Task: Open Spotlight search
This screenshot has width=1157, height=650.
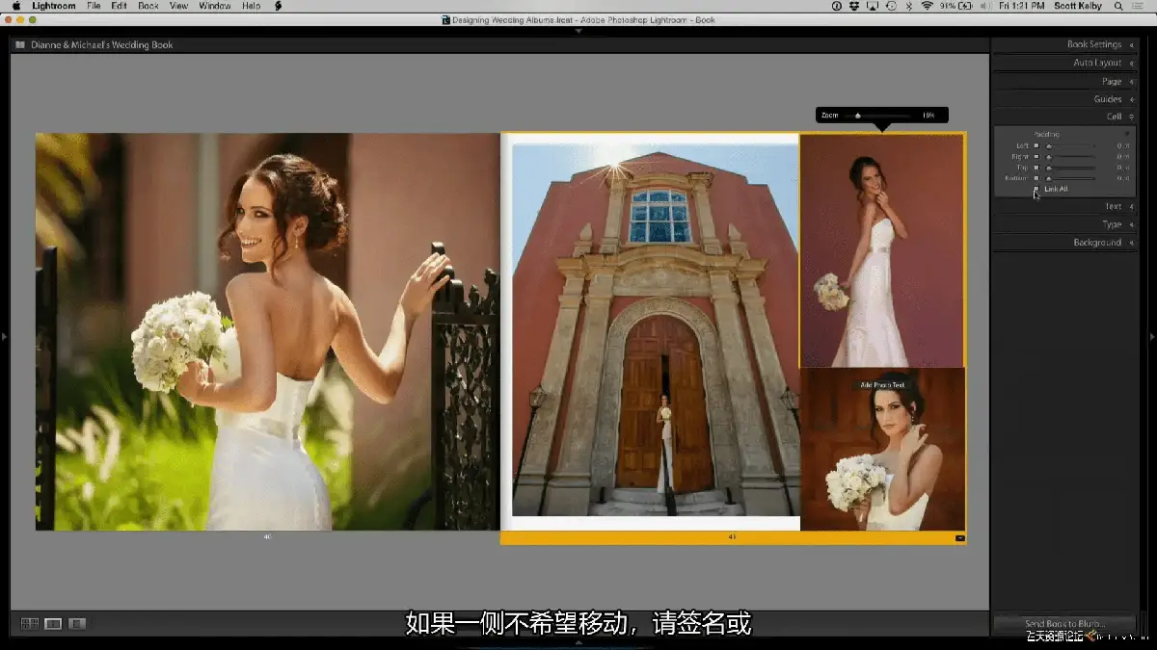Action: [1118, 6]
